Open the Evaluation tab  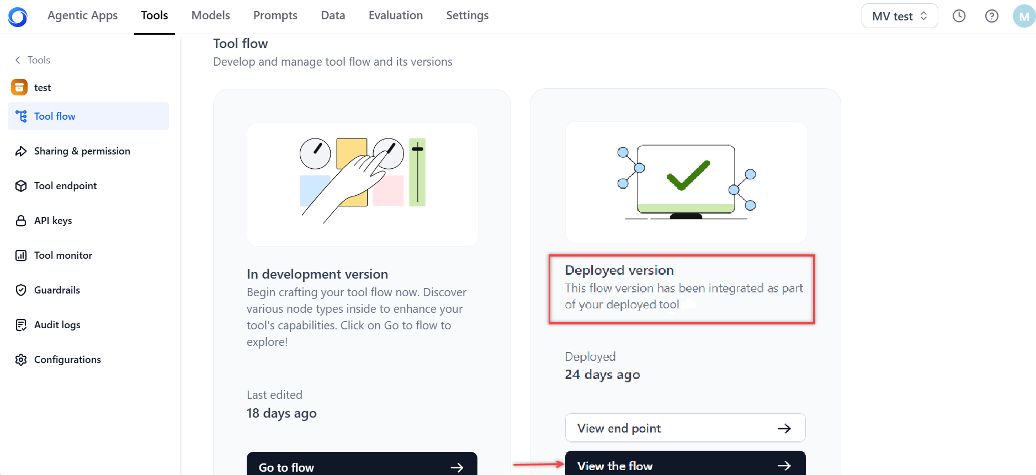click(x=396, y=15)
